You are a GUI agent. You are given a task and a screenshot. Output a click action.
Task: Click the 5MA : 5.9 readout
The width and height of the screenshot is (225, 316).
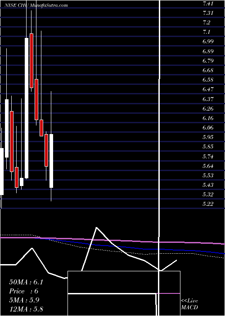24,300
